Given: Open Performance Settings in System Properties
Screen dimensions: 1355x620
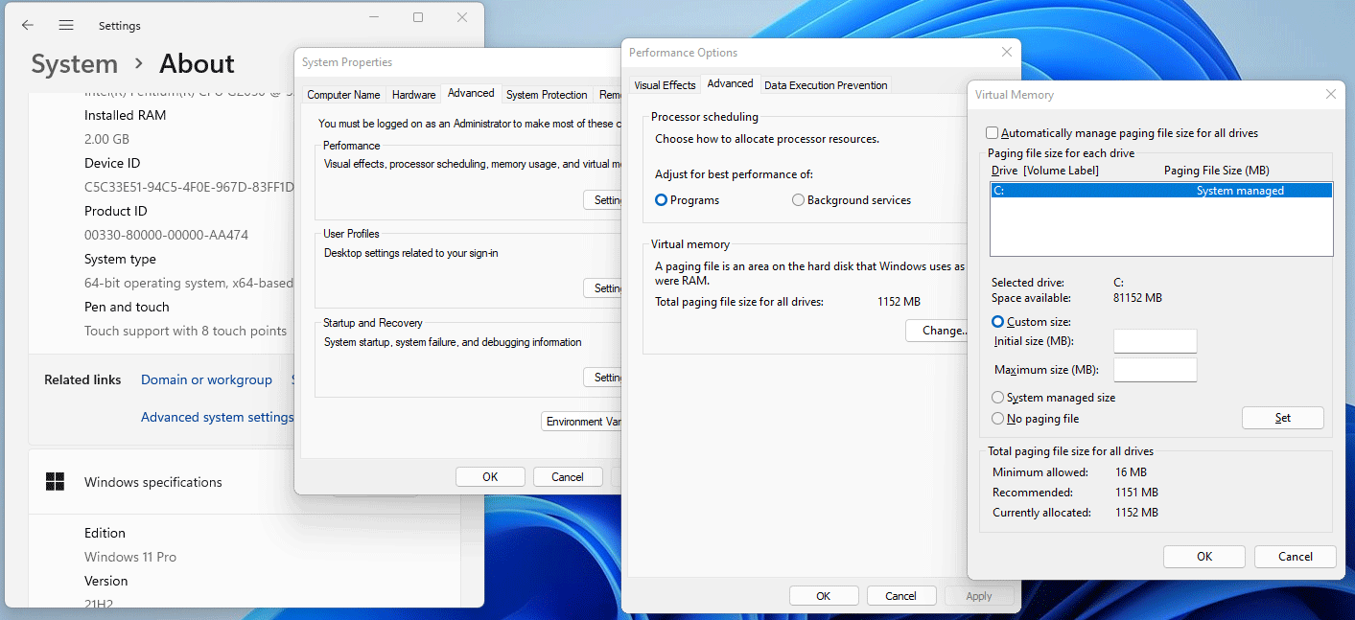Looking at the screenshot, I should (604, 200).
